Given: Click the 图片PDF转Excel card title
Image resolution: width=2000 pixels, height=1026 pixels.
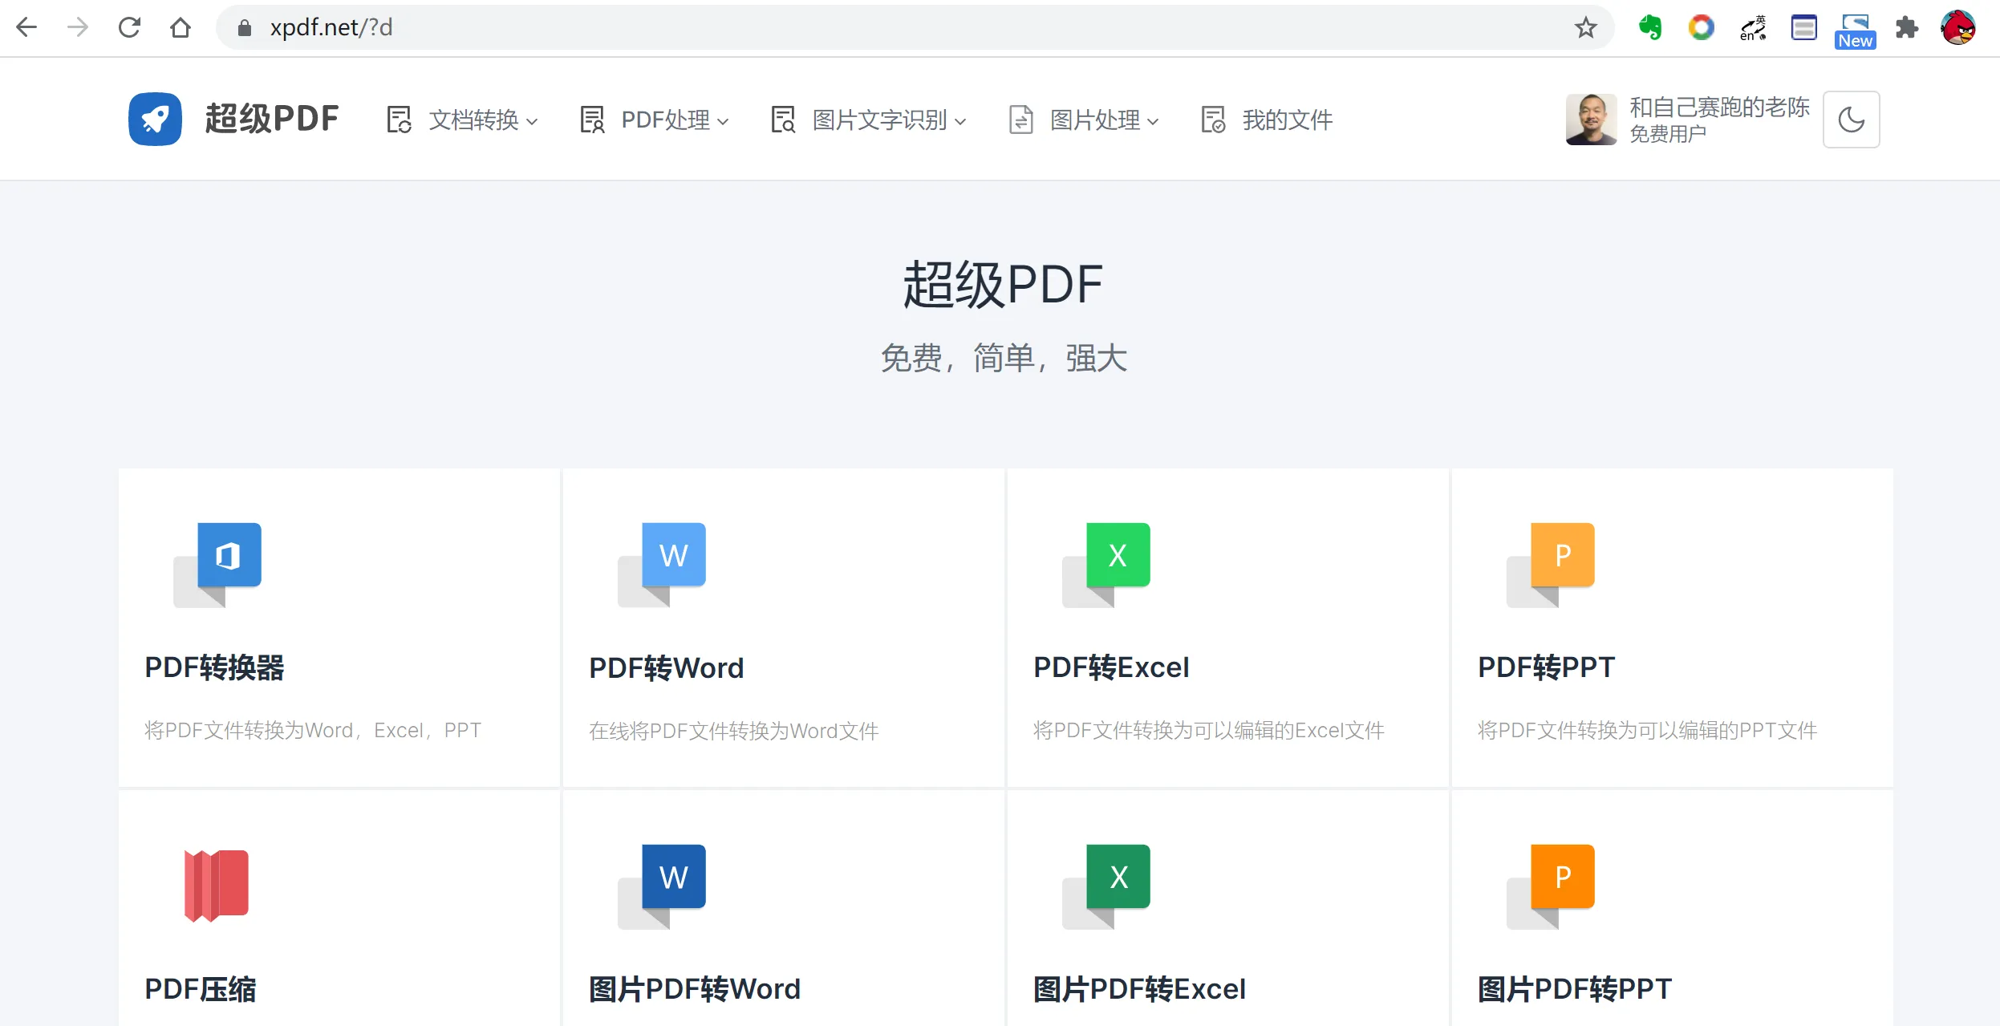Looking at the screenshot, I should pyautogui.click(x=1139, y=989).
